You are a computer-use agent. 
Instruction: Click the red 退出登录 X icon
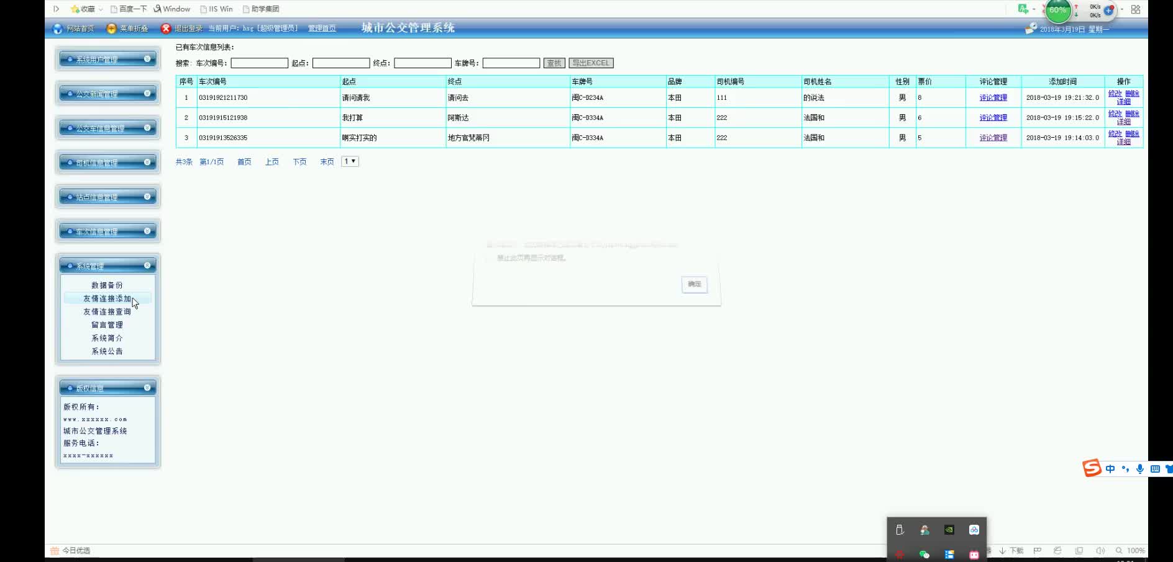166,29
